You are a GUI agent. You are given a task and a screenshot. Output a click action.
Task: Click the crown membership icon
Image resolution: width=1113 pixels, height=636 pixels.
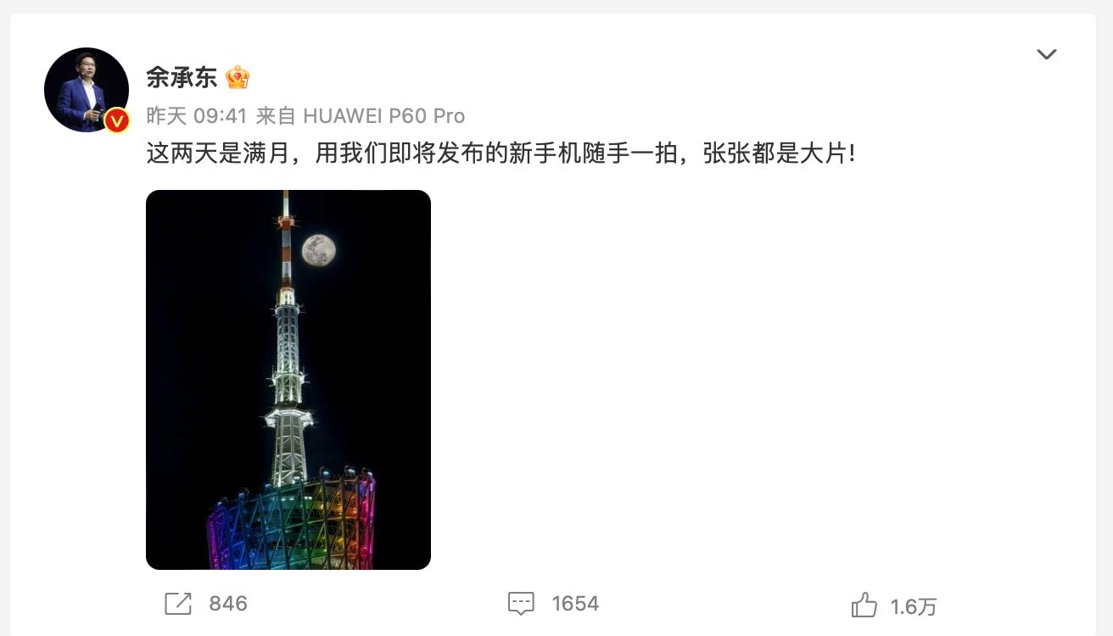[238, 78]
